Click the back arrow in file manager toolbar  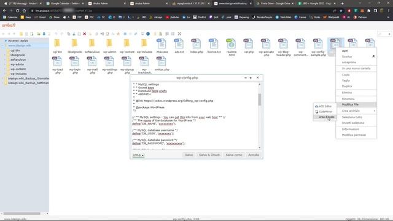(3, 34)
